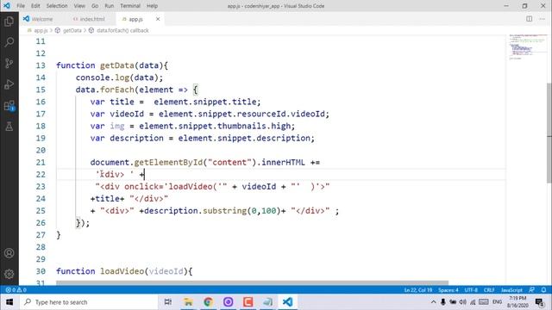The width and height of the screenshot is (552, 310).
Task: Close the app.js tab
Action: pos(158,19)
